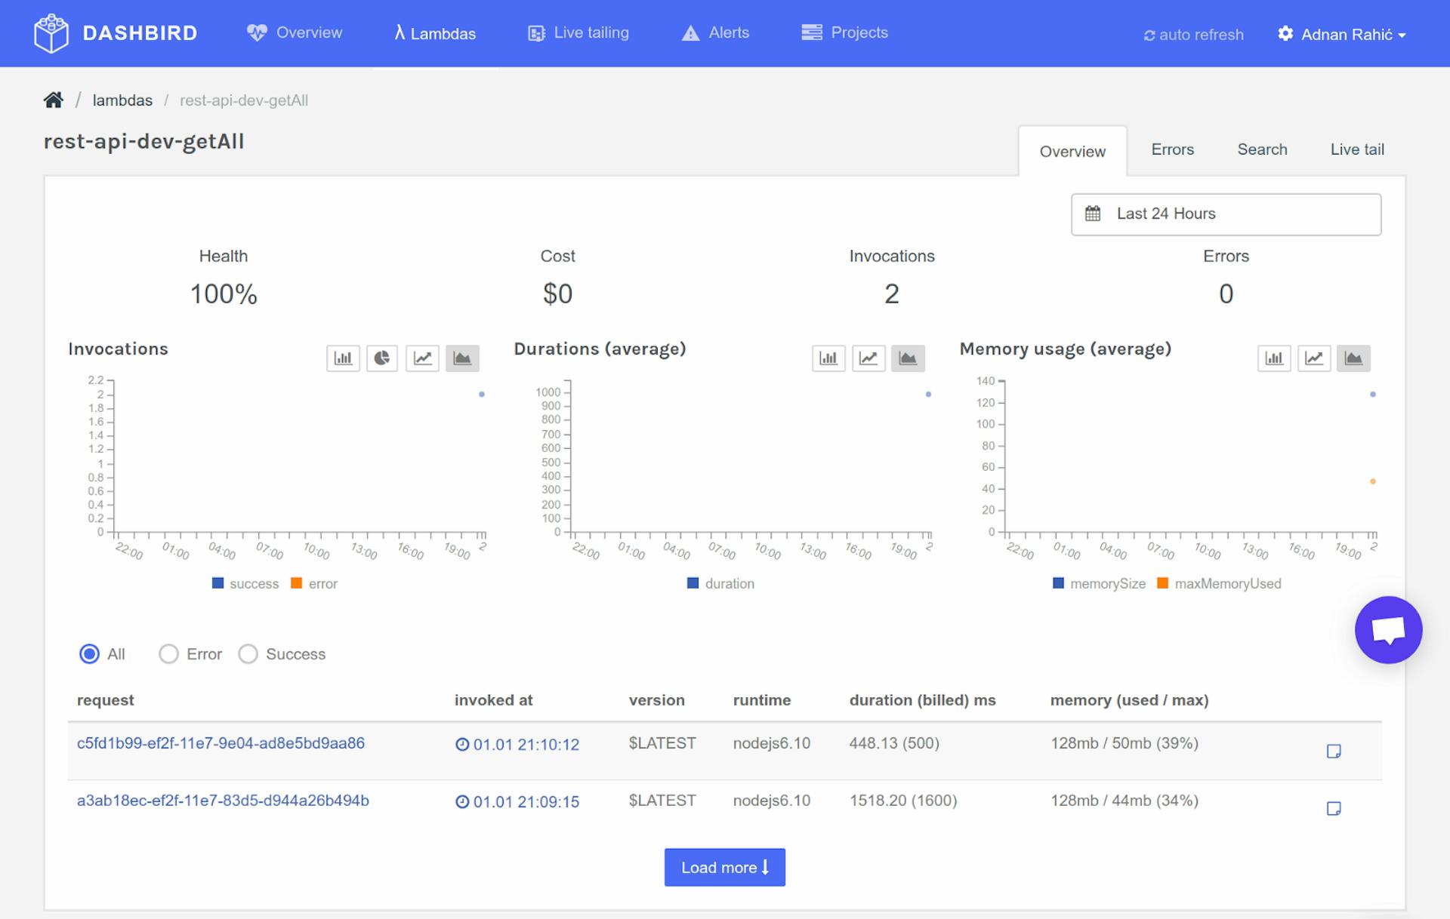Switch to the Errors tab

[1172, 149]
